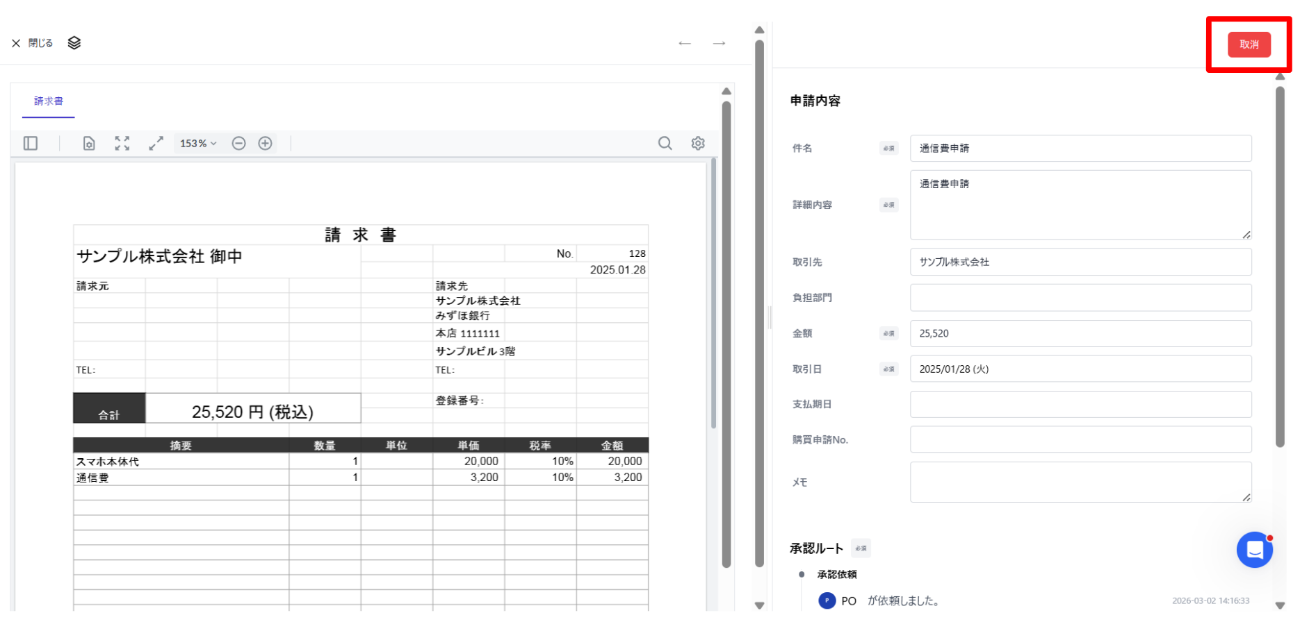
Task: Click the みずほ銀行 text in invoice
Action: 462,315
